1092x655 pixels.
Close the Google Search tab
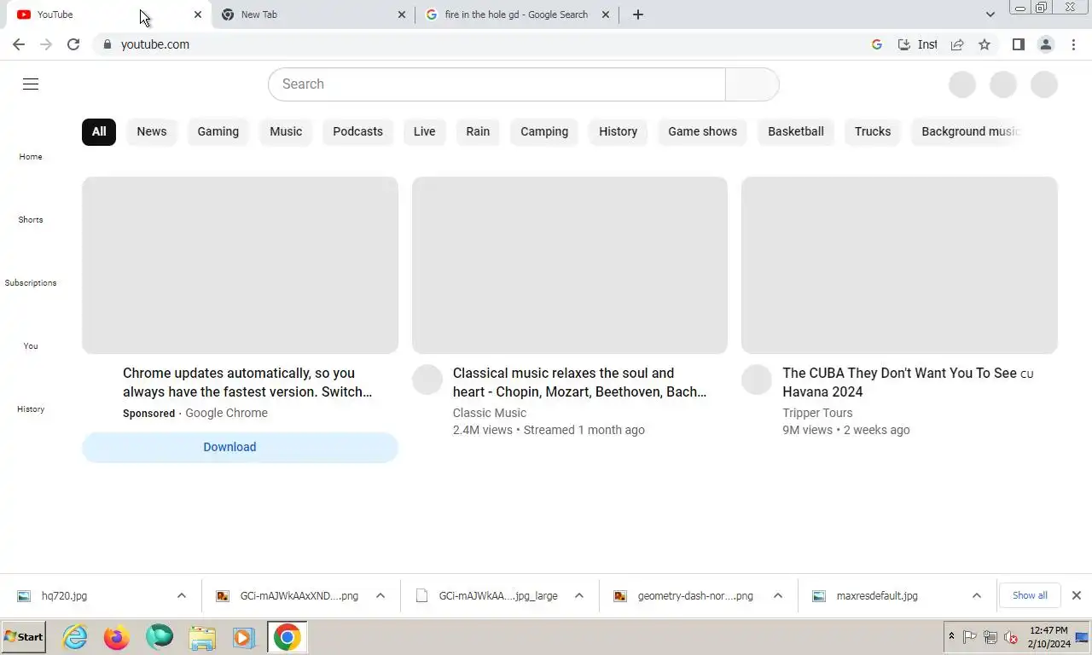[x=606, y=14]
